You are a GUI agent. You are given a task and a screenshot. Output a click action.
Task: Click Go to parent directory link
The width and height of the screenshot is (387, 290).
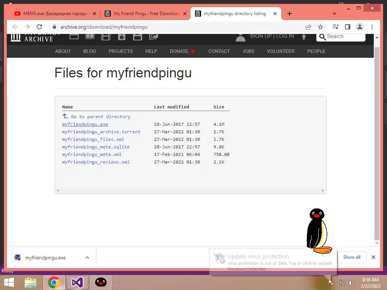point(101,116)
